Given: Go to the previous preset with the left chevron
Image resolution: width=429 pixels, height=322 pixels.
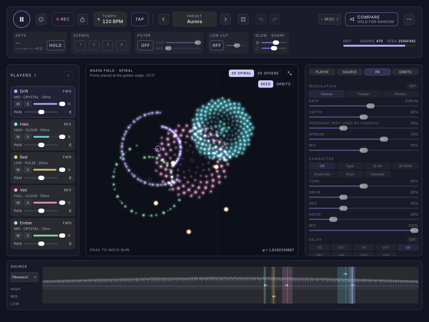Looking at the screenshot, I should tap(163, 19).
